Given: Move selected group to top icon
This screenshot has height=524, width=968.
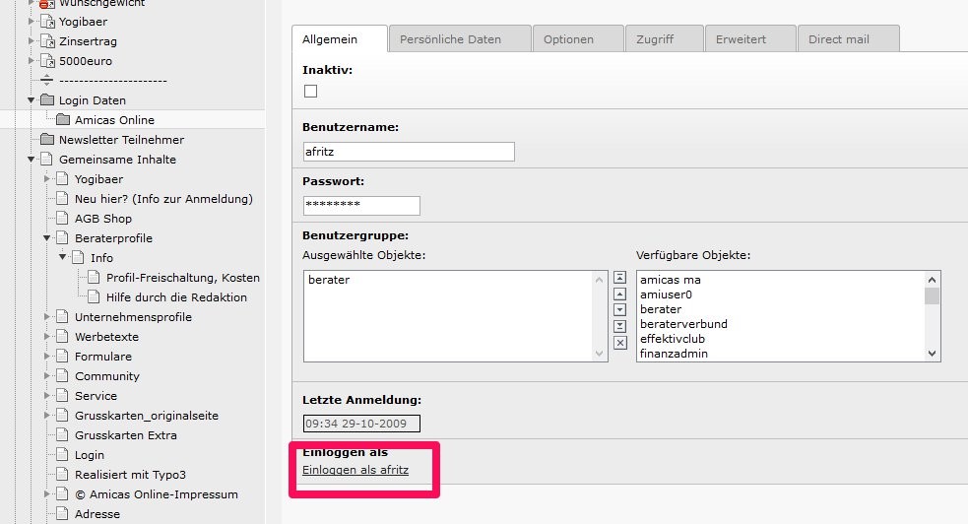Looking at the screenshot, I should pyautogui.click(x=619, y=278).
